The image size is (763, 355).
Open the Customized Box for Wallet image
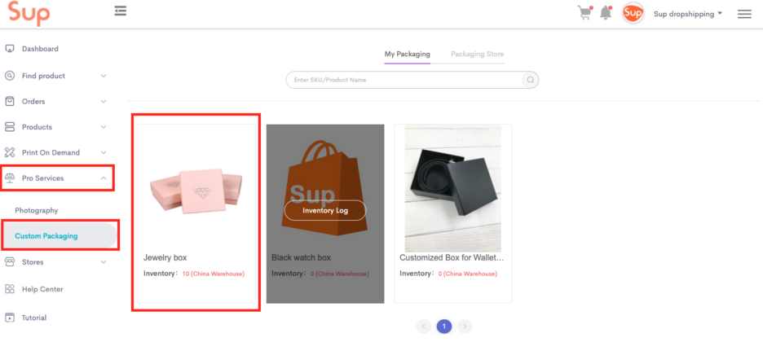coord(453,188)
